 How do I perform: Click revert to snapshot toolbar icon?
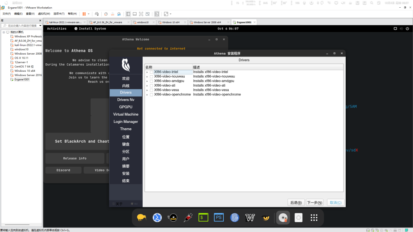112,14
